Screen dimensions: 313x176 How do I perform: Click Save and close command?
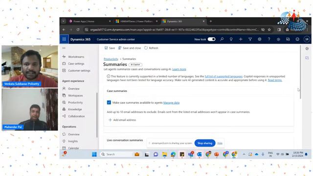coord(130,48)
